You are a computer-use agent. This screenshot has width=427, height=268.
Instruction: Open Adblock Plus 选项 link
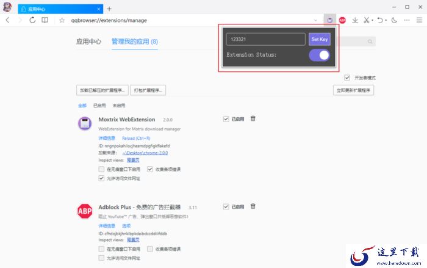tap(126, 226)
